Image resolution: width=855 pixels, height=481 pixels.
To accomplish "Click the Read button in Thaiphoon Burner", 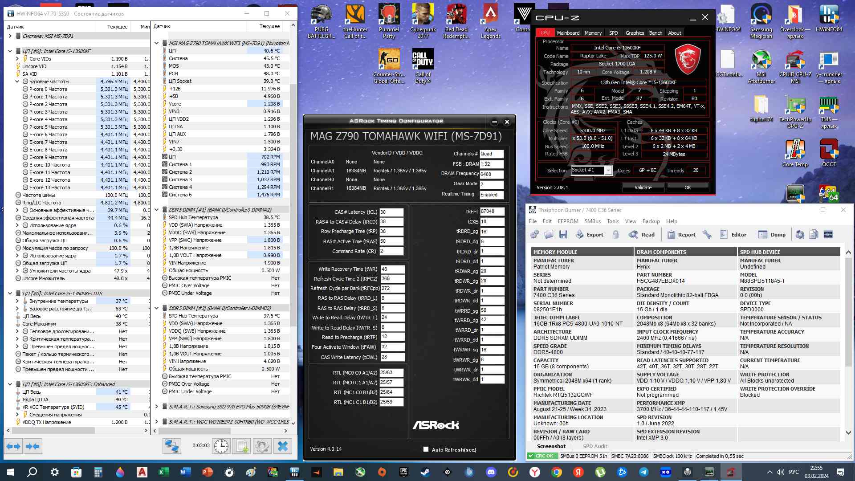I will 642,235.
